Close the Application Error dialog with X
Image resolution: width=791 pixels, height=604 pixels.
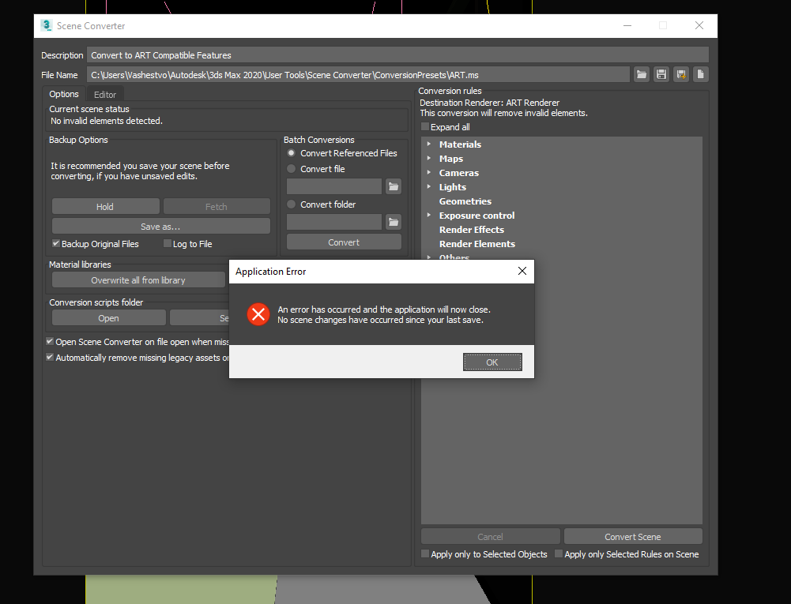click(x=522, y=272)
